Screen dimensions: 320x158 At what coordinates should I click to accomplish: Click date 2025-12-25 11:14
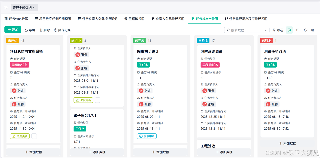pos(213,117)
